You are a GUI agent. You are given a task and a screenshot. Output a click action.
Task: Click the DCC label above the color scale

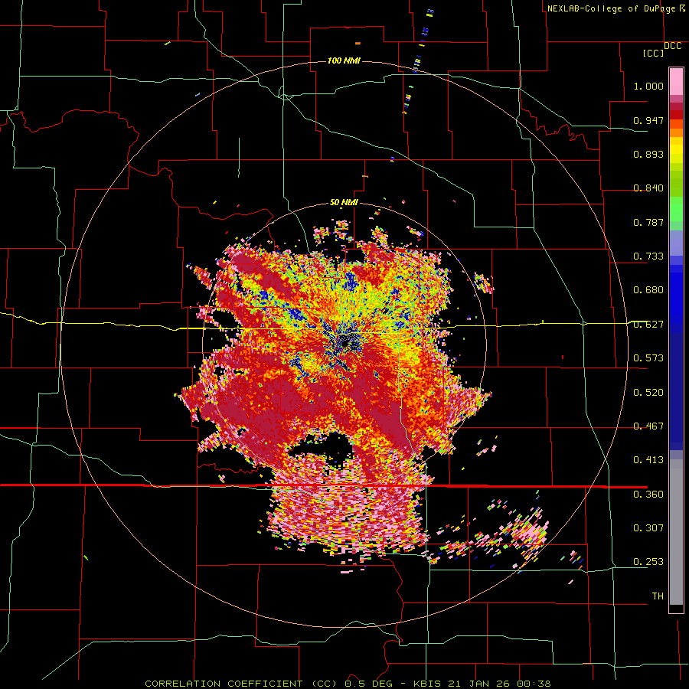(672, 46)
